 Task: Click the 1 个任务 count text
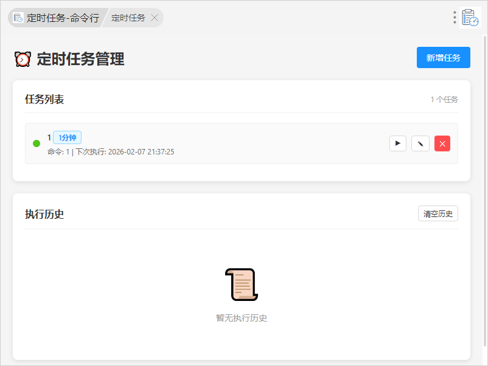[x=444, y=100]
